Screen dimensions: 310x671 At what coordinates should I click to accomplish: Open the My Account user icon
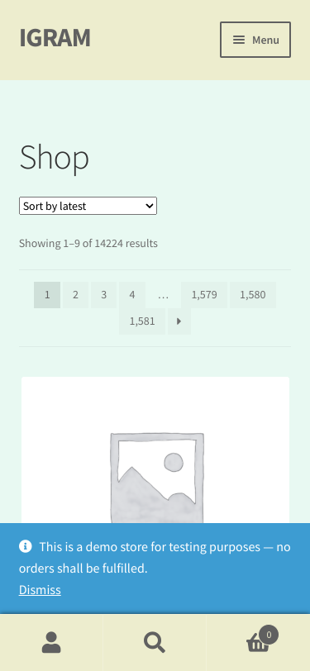tap(51, 642)
